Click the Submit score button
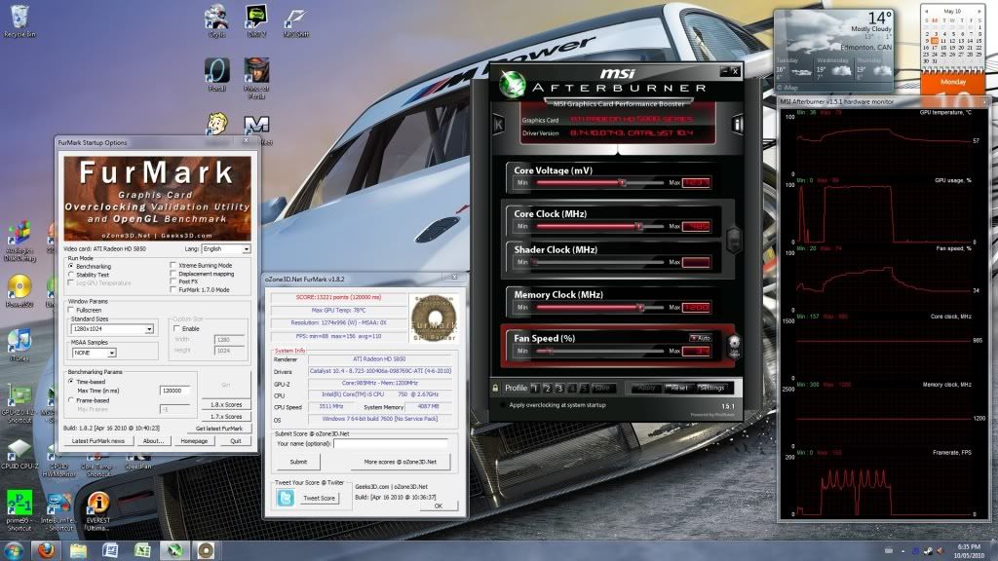 [298, 462]
